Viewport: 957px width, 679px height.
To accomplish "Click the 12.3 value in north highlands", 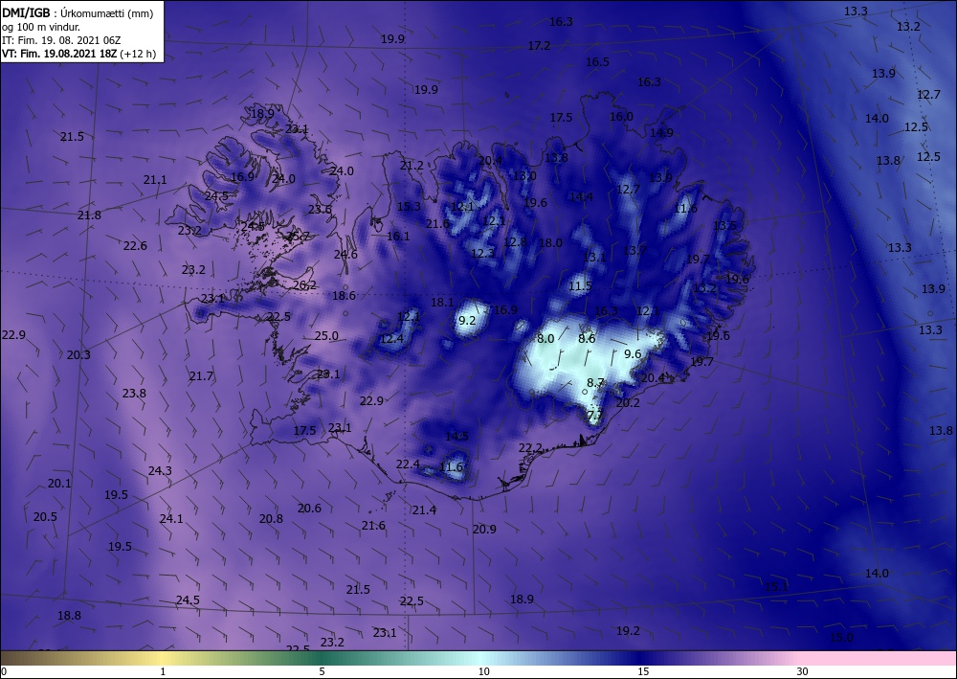I will (x=482, y=253).
